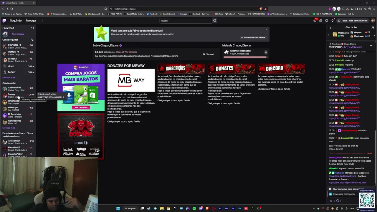
Task: Open TateDeWish channel in sidebar
Action: pos(18,142)
